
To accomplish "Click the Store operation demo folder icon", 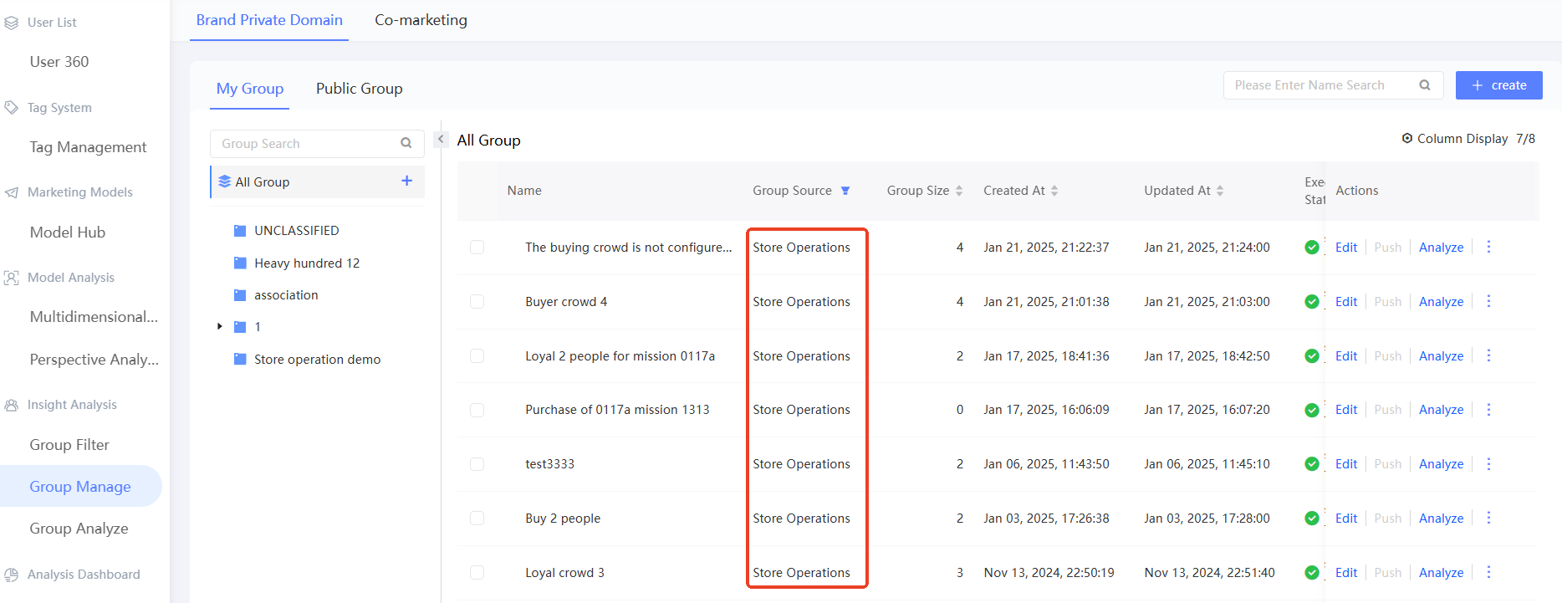I will tap(240, 360).
